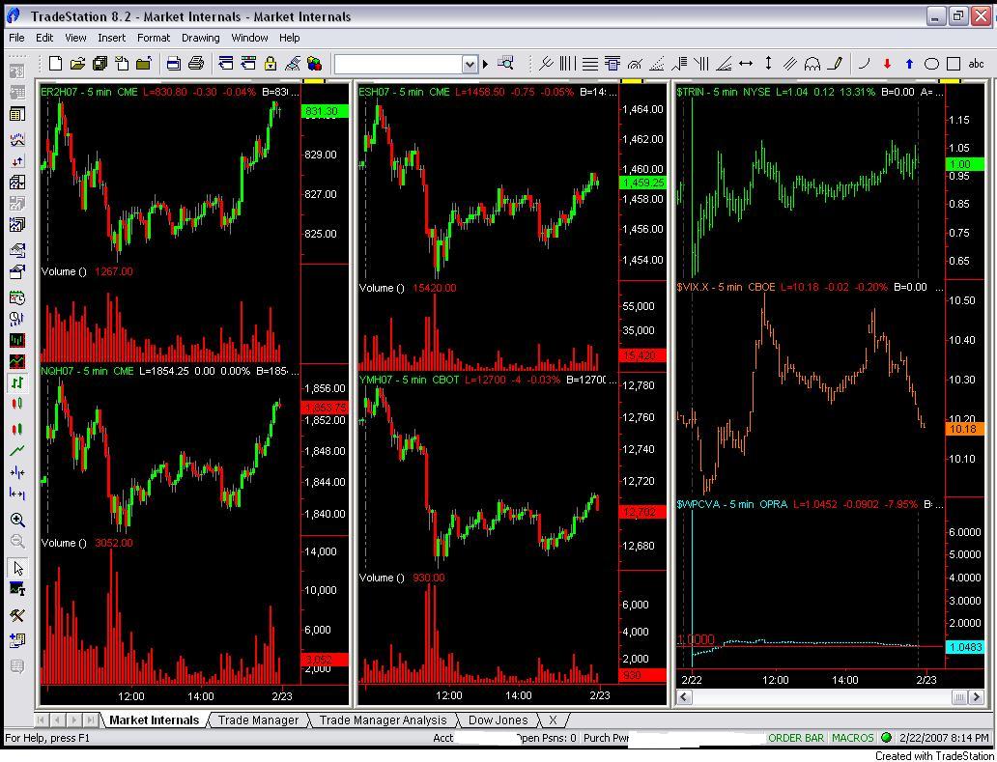Select the parallel lines drawing tool
Image resolution: width=997 pixels, height=762 pixels.
click(790, 63)
